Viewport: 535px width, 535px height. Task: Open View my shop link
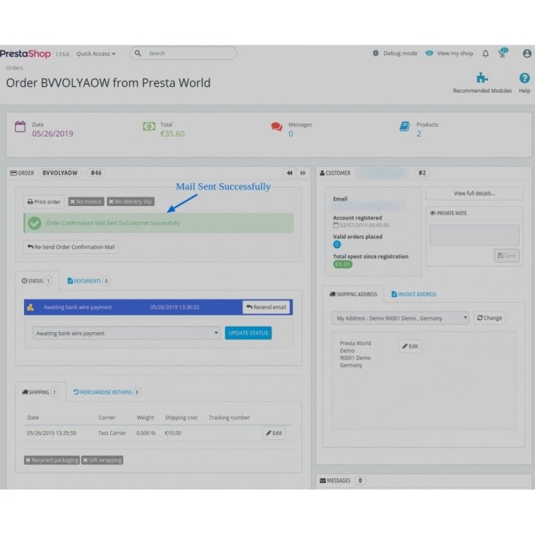coord(455,53)
